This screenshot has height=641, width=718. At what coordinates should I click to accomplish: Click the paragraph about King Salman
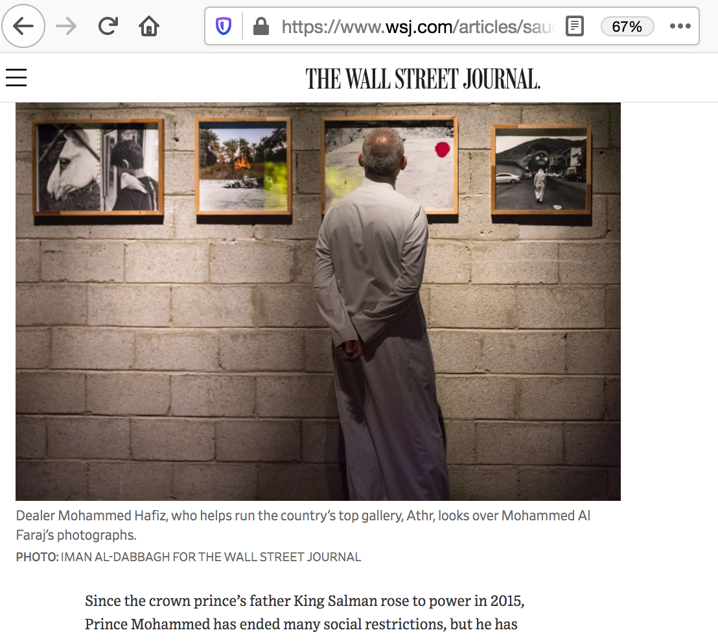point(305,612)
